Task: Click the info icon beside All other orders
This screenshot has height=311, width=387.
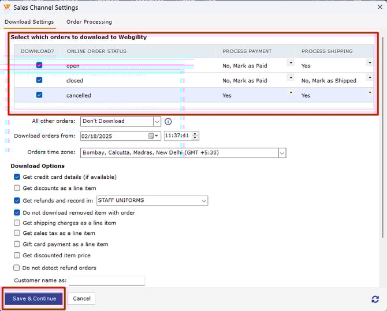Action: 169,122
